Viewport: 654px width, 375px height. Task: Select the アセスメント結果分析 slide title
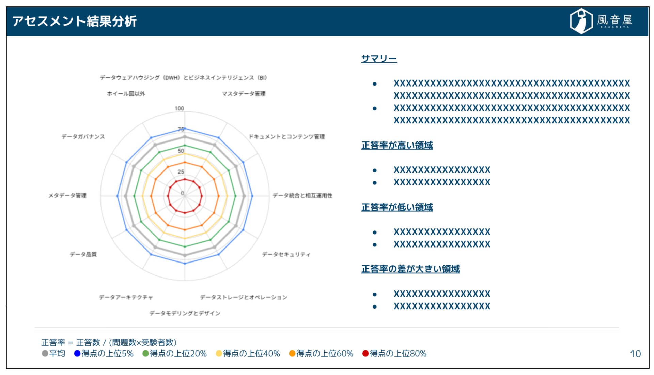74,21
